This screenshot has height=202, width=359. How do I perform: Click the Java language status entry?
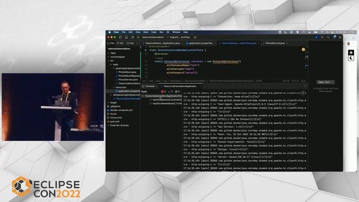coord(303,81)
